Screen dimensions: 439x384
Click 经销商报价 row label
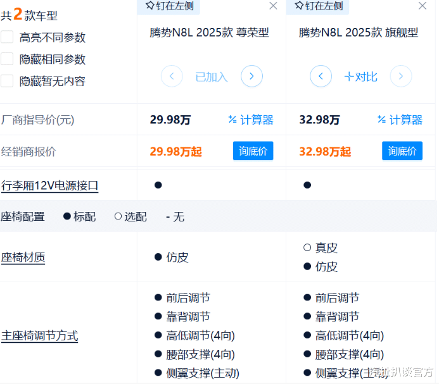click(x=29, y=152)
